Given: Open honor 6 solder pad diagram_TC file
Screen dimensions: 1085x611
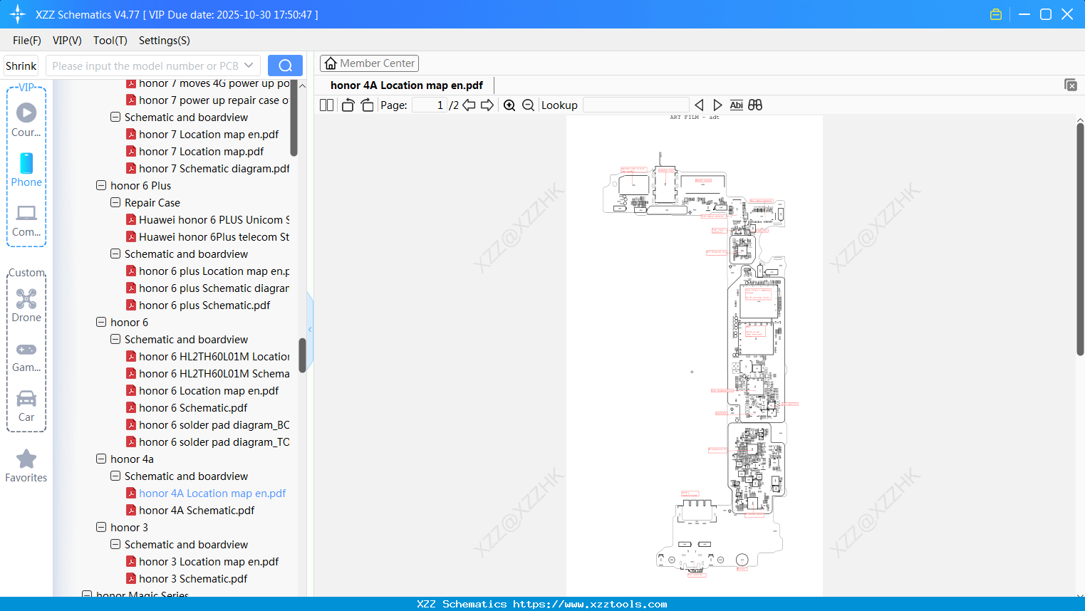Looking at the screenshot, I should (x=214, y=442).
